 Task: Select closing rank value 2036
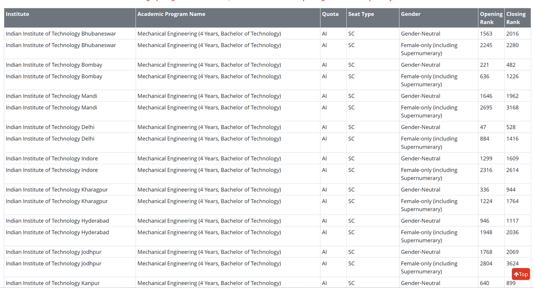tap(512, 233)
